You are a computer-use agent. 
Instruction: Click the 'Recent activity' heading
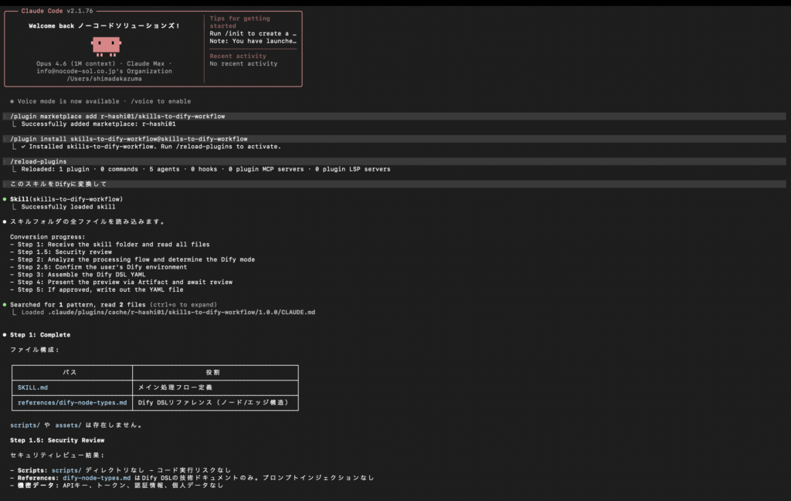[x=237, y=56]
